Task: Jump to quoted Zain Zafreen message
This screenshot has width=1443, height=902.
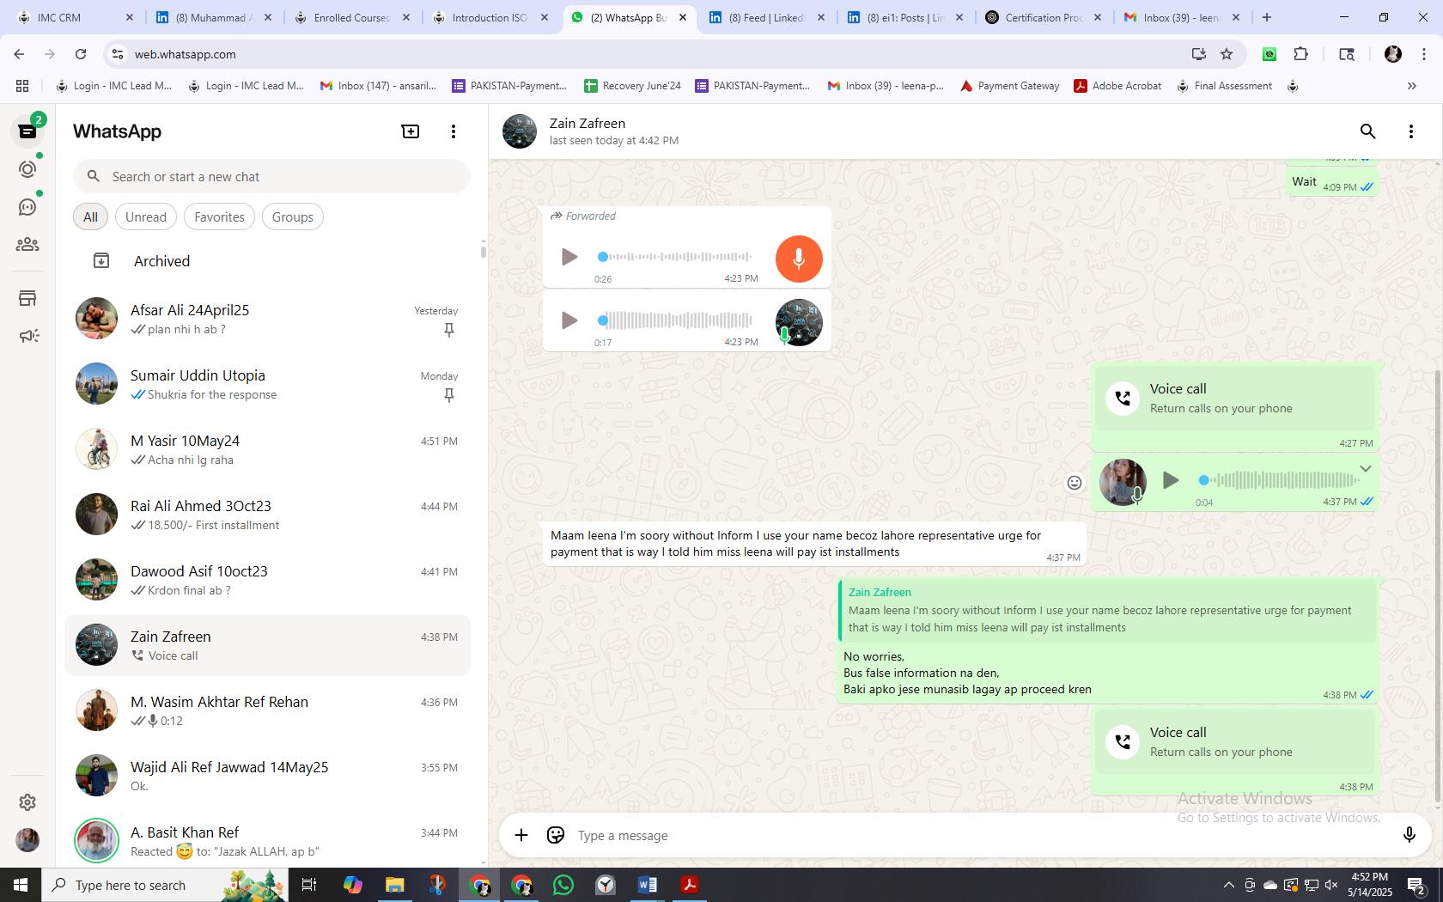Action: (1108, 610)
